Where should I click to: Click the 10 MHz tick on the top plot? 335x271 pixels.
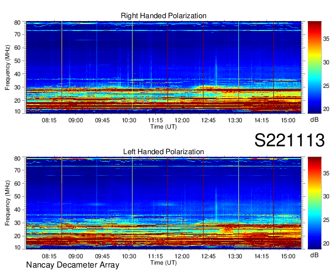click(17, 111)
